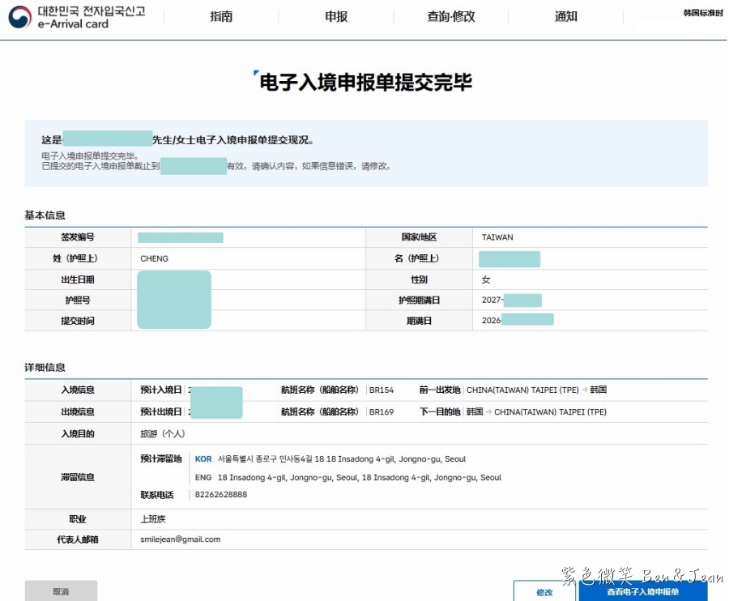Open the 指南 menu item

pos(221,16)
